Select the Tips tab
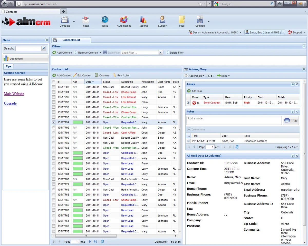This screenshot has height=246, width=308. click(8, 66)
